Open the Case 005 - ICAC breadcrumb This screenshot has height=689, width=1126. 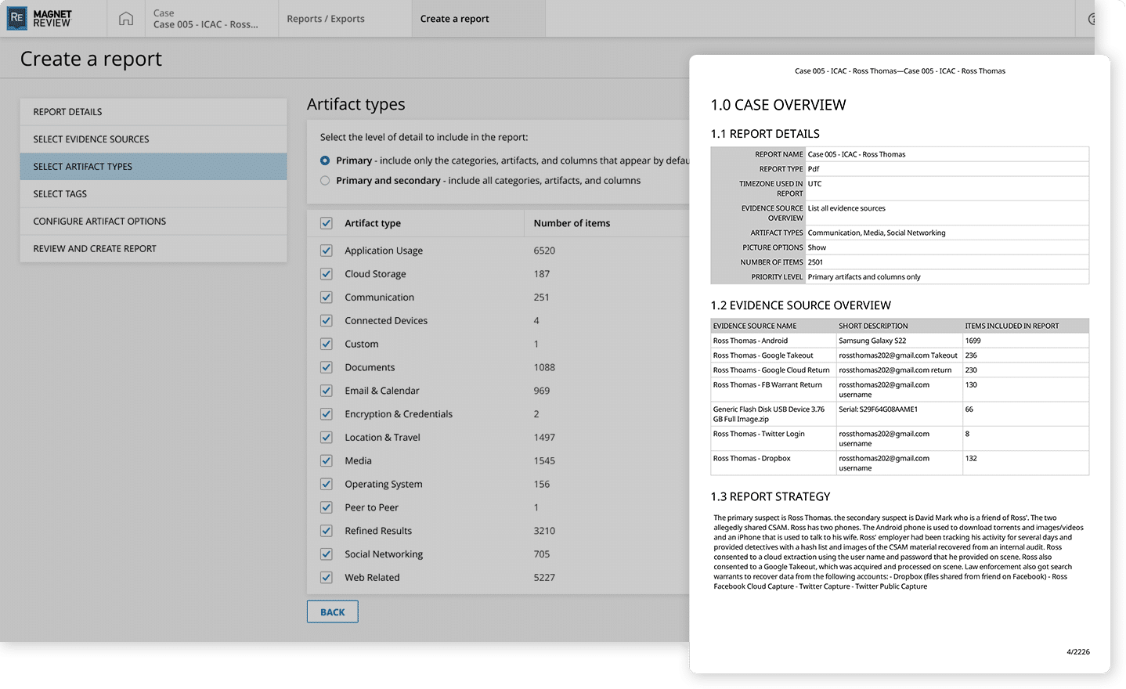(206, 19)
